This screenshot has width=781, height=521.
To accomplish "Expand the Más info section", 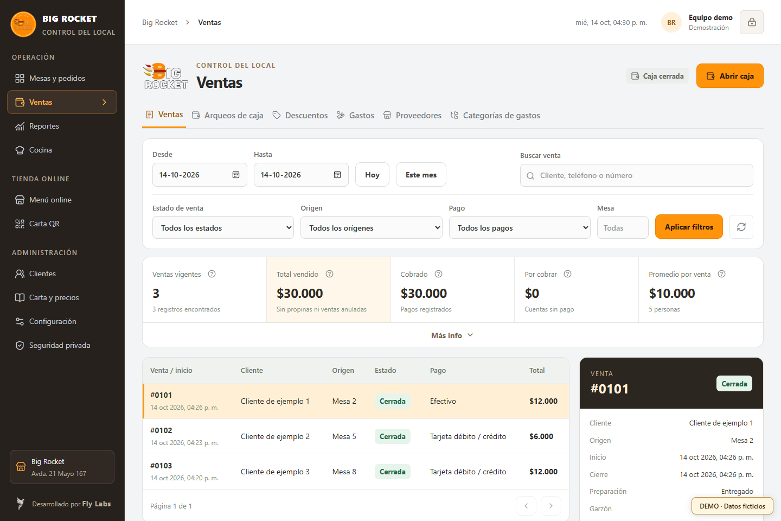I will (x=452, y=335).
